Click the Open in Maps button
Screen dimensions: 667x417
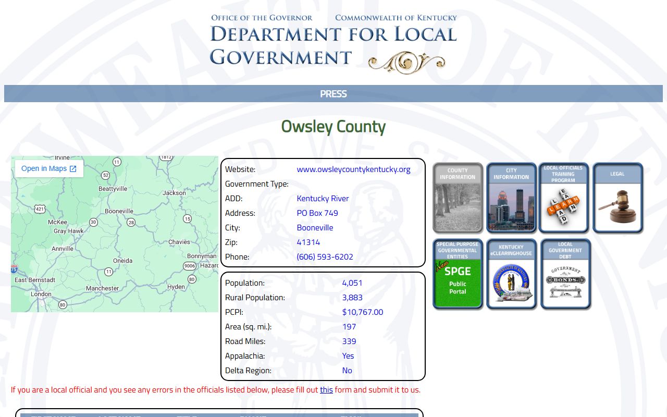coord(49,168)
